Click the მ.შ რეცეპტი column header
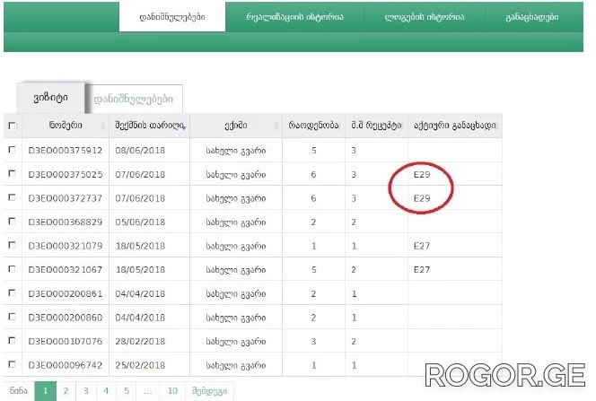 376,126
